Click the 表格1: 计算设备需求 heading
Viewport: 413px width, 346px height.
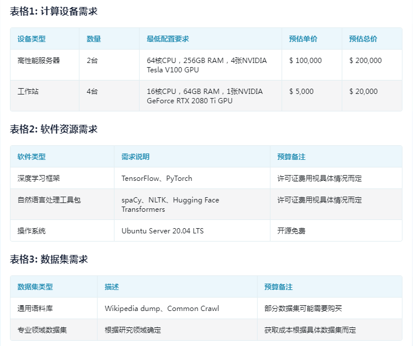tap(54, 11)
